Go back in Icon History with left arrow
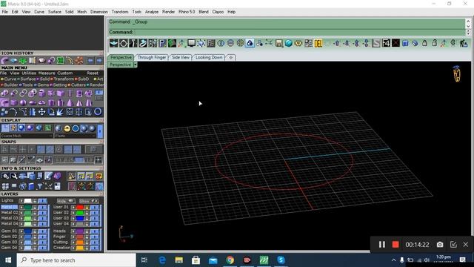 tap(90, 61)
